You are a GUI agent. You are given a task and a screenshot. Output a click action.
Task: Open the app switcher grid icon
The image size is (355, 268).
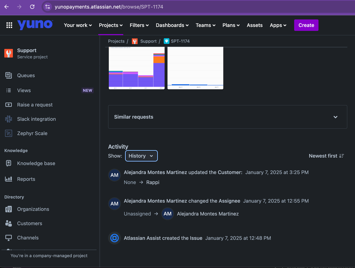tap(9, 25)
